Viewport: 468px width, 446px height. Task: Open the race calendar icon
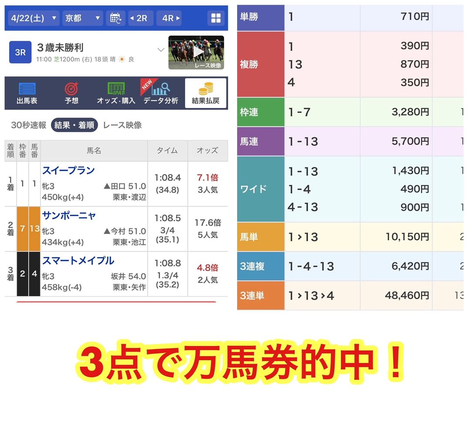115,18
